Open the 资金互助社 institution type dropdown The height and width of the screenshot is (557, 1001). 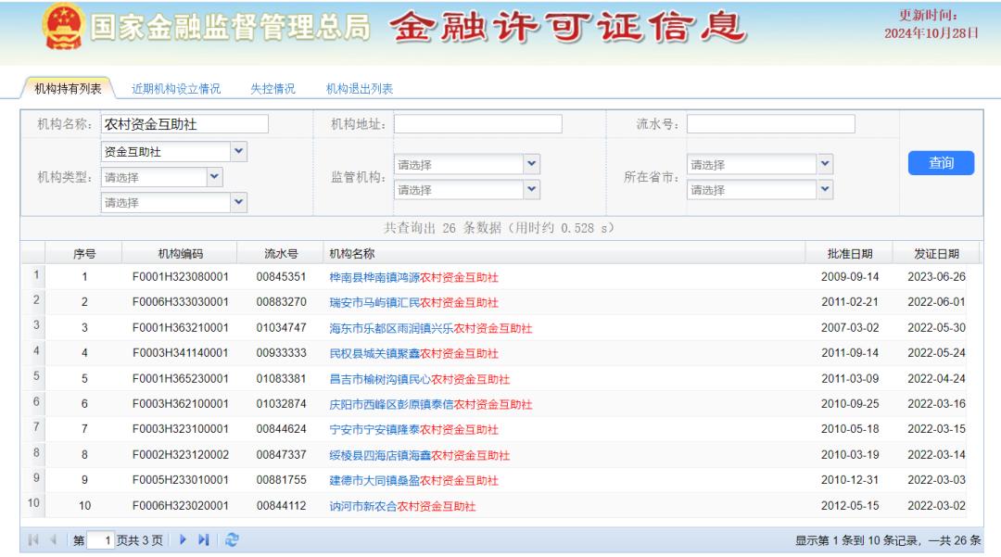pos(238,151)
